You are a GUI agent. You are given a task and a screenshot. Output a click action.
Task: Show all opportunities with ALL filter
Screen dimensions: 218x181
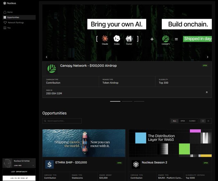[x=175, y=121]
